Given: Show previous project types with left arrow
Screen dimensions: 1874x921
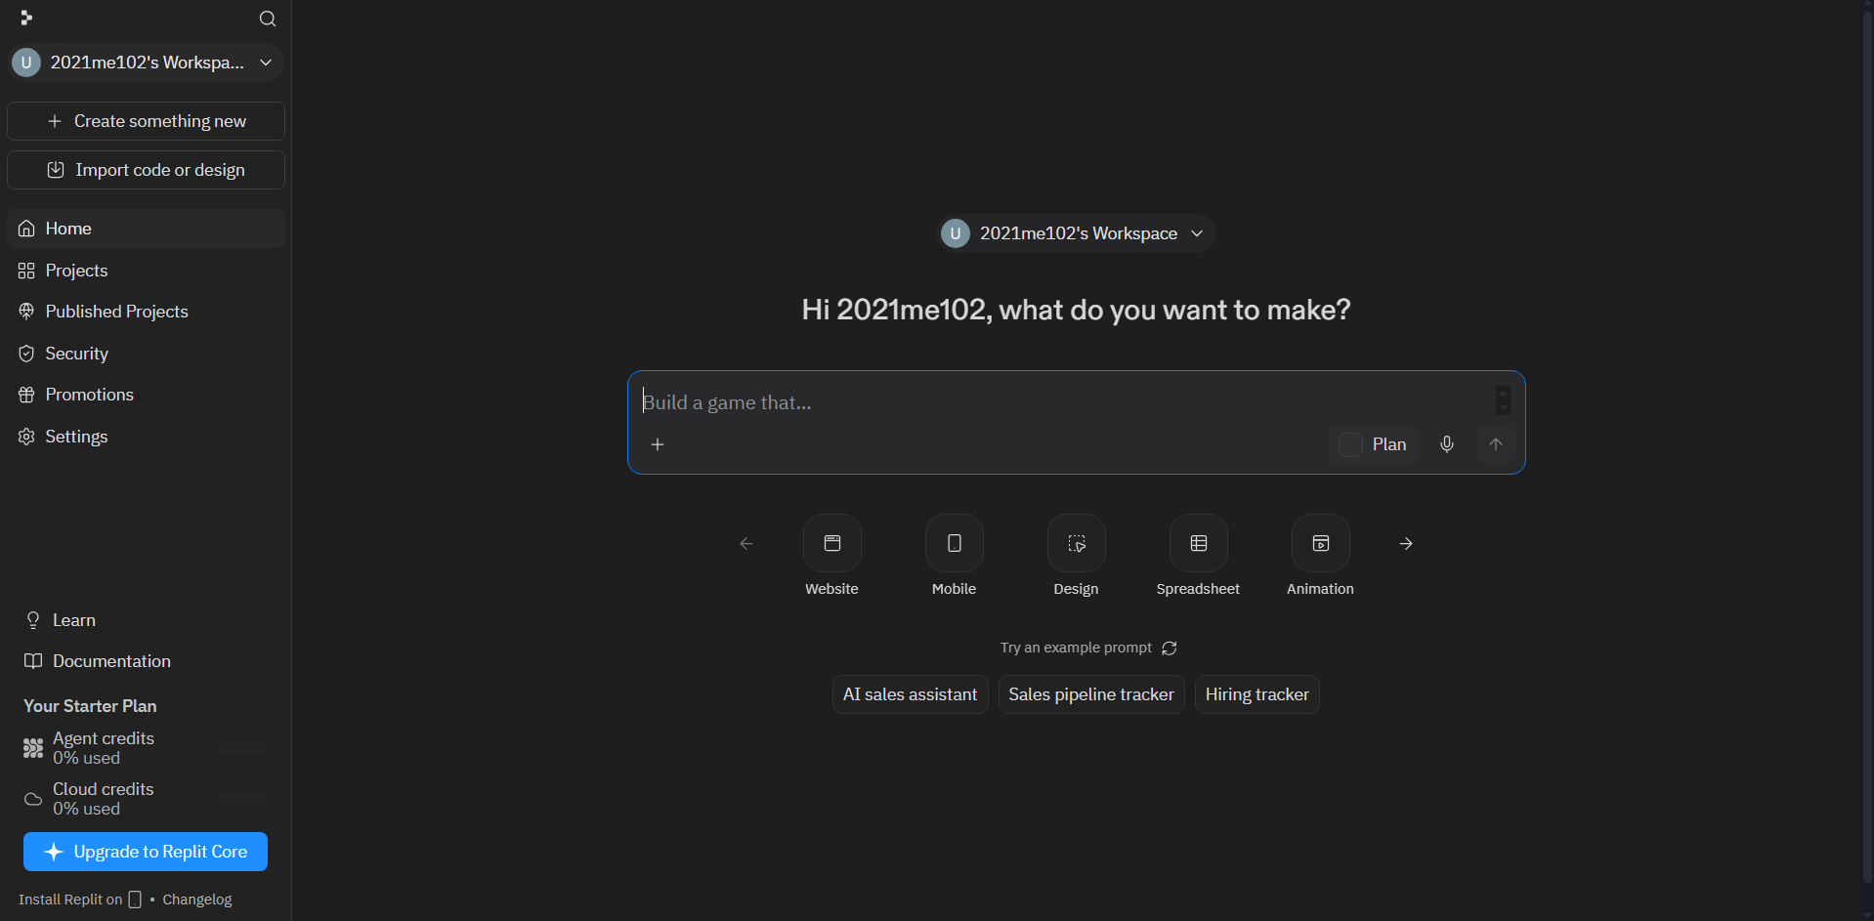Looking at the screenshot, I should (746, 544).
